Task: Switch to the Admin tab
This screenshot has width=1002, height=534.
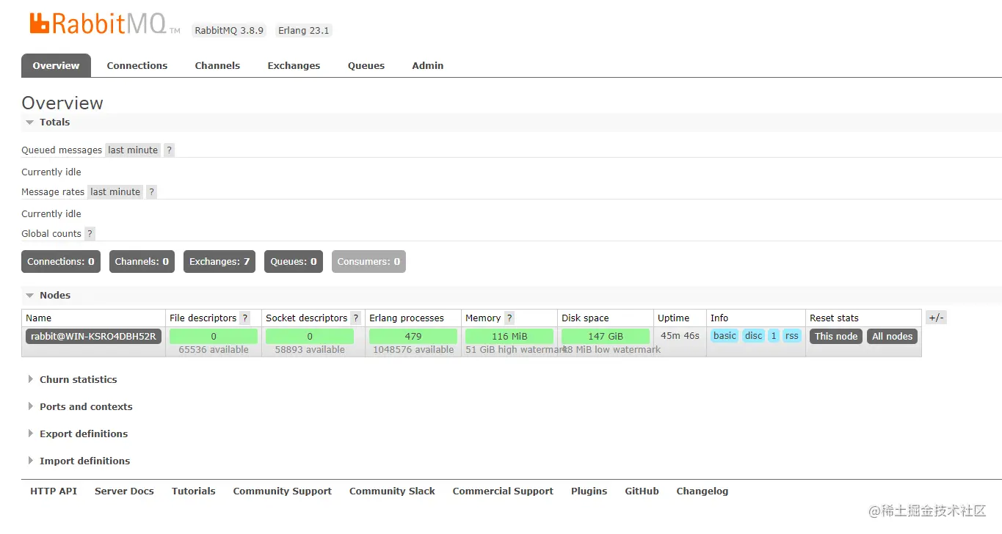Action: coord(428,65)
